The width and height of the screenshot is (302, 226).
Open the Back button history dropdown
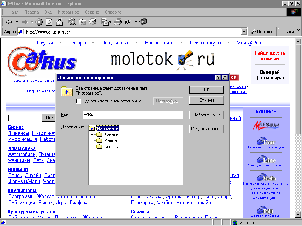pyautogui.click(x=17, y=22)
